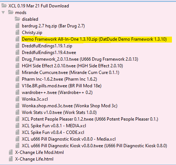Image resolution: width=176 pixels, height=165 pixels.
Task: Select the mods folder label
Action: pyautogui.click(x=21, y=13)
